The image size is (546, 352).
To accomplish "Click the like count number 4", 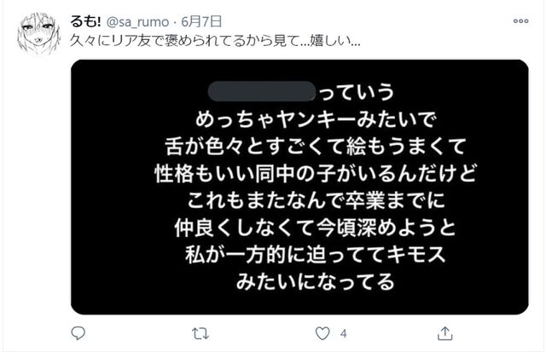I will pos(343,334).
